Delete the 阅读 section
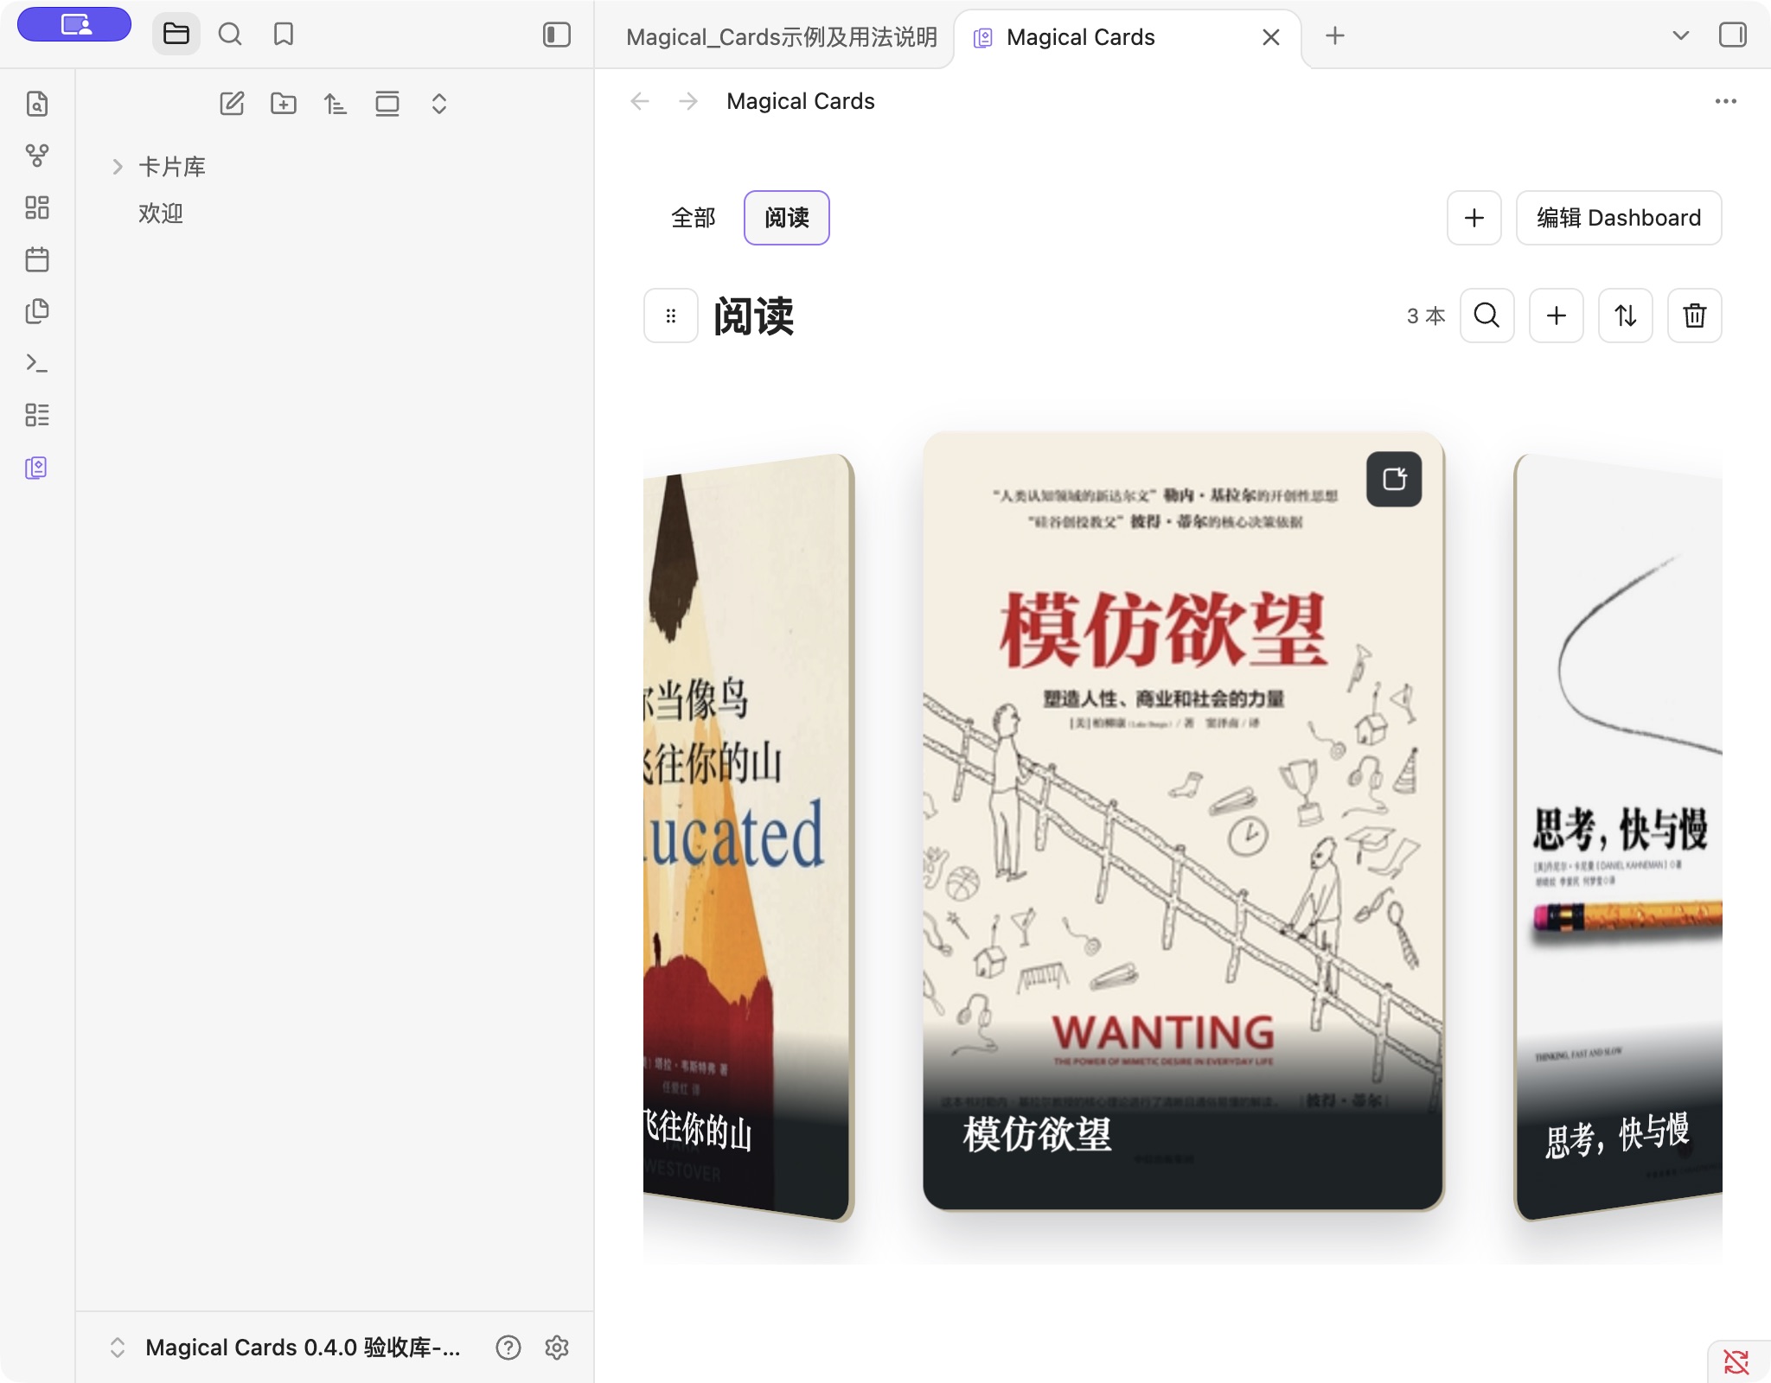 pos(1695,315)
